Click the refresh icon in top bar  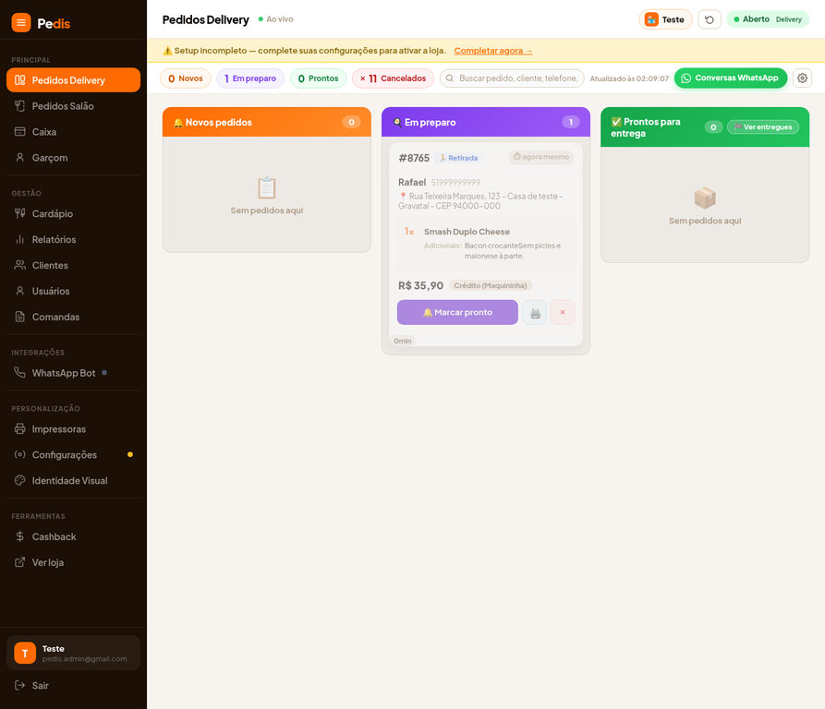(x=709, y=19)
